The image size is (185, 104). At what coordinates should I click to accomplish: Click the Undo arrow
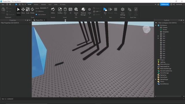pyautogui.click(x=23, y=5)
